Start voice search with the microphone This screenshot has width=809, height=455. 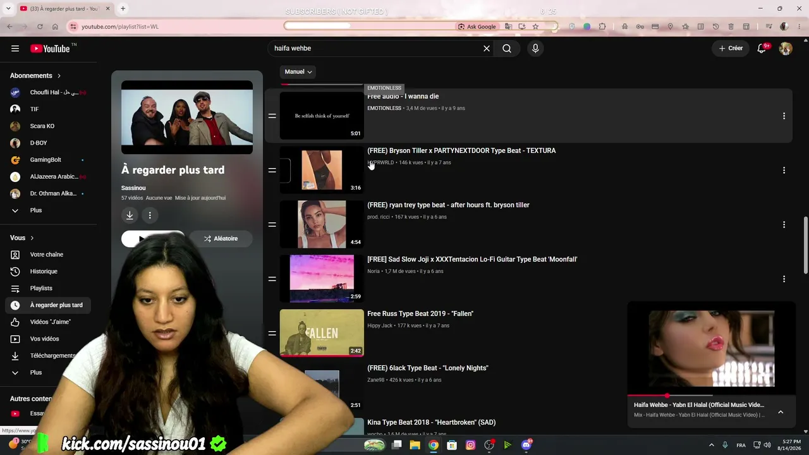[x=535, y=49]
